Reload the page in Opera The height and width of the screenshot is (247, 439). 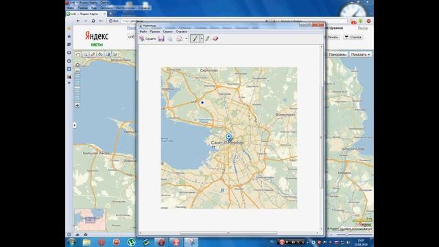pyautogui.click(x=93, y=21)
